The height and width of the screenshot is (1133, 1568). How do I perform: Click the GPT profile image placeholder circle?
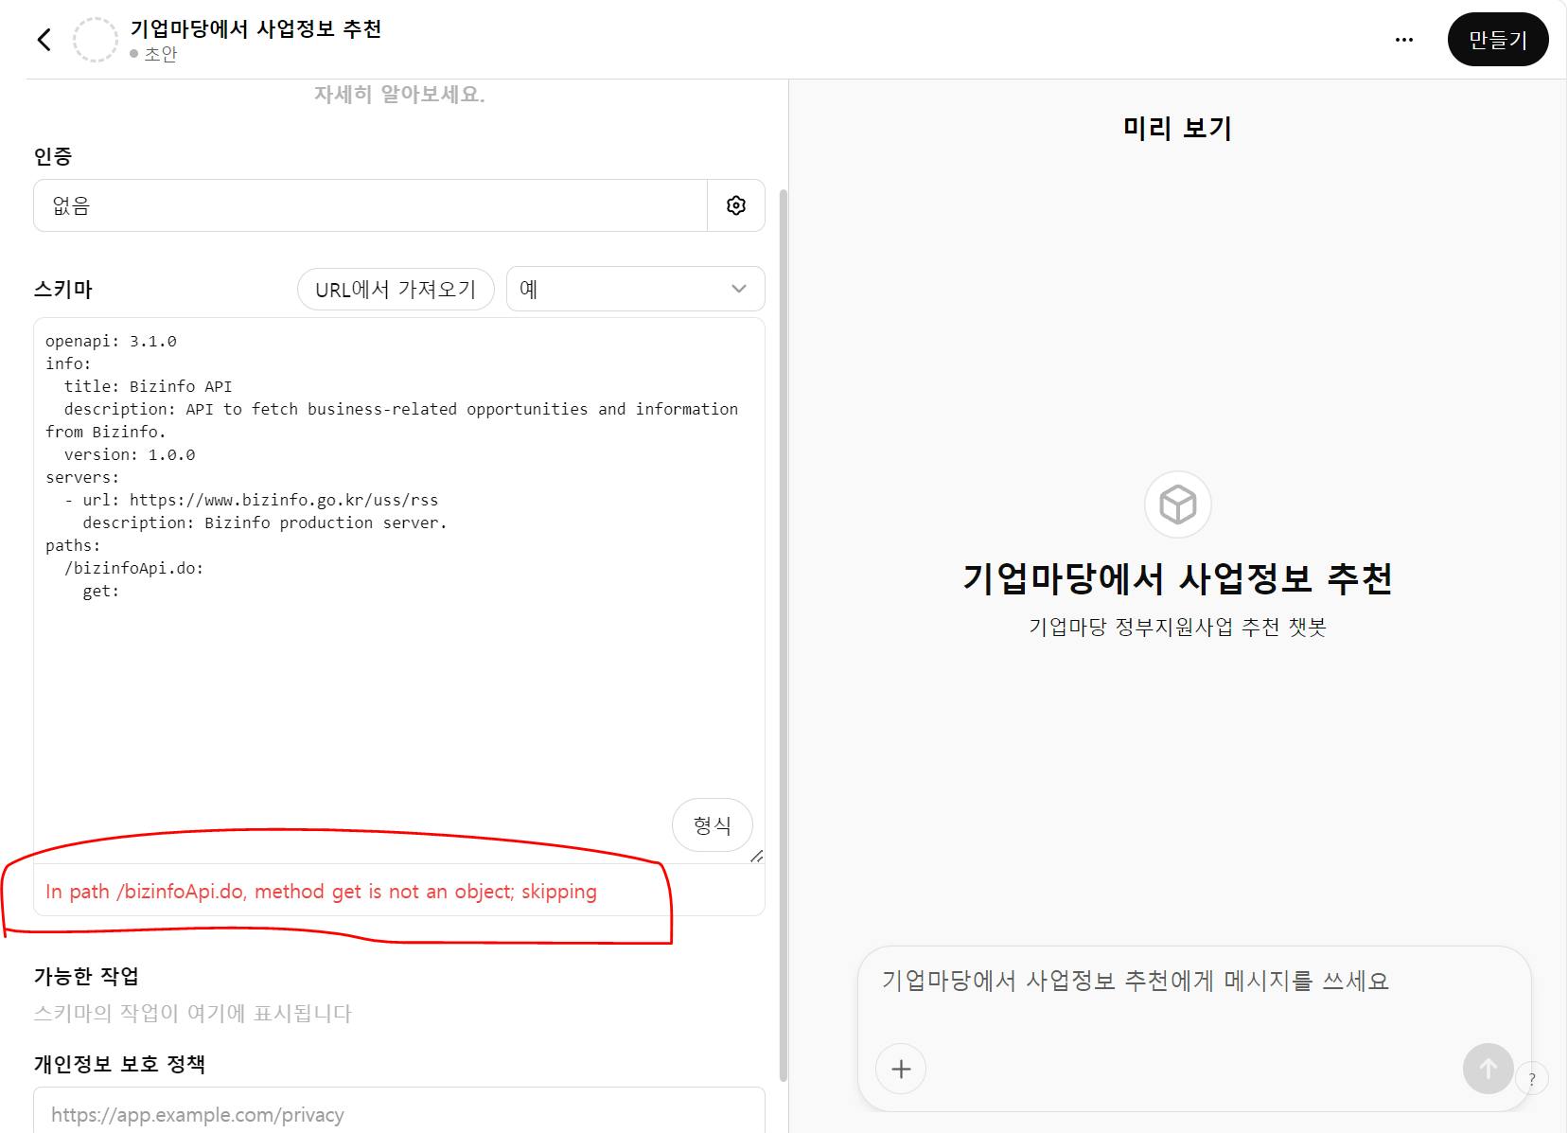tap(96, 40)
